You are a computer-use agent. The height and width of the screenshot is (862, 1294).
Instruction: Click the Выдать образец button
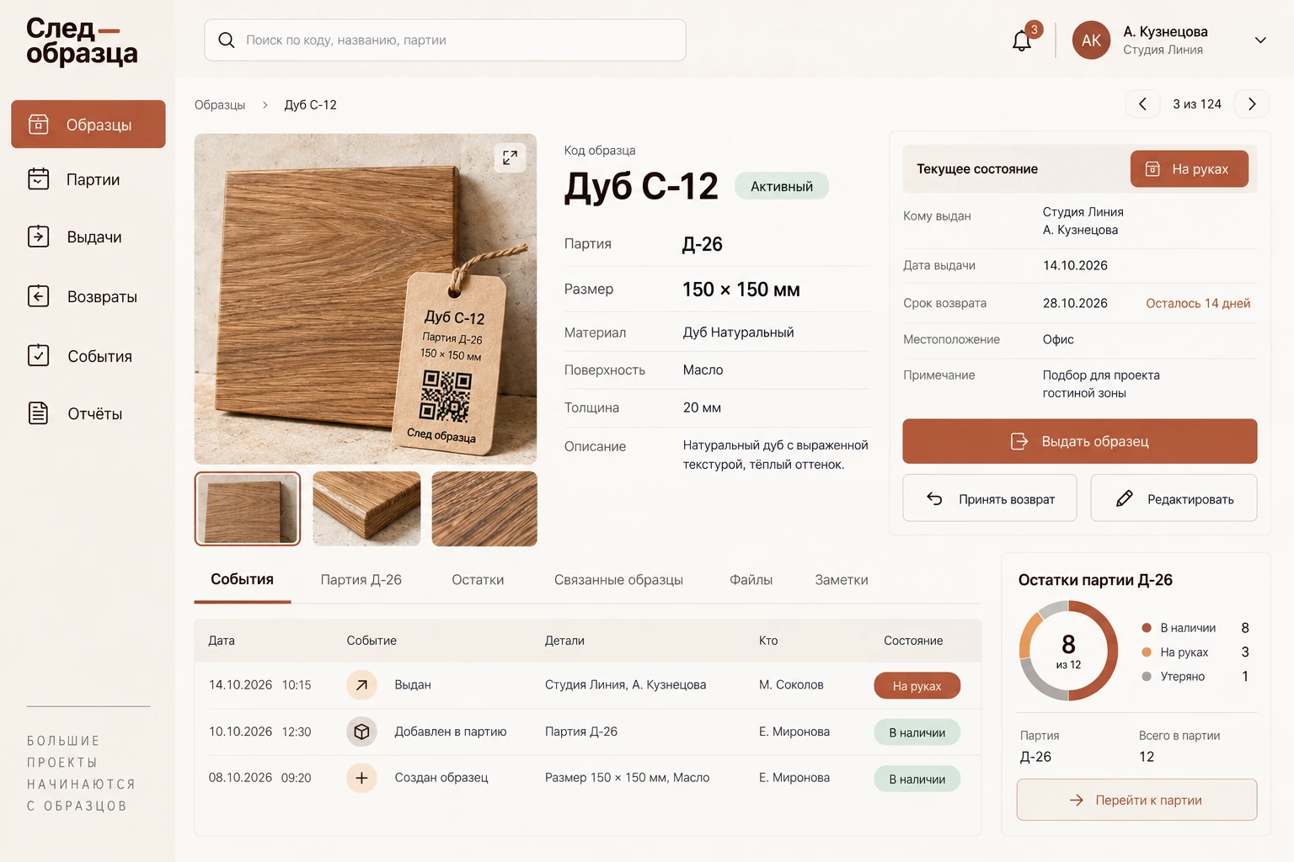1080,441
